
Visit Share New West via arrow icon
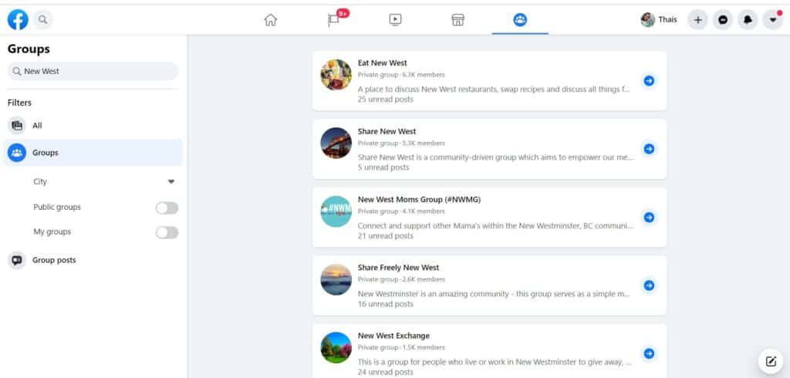point(649,149)
